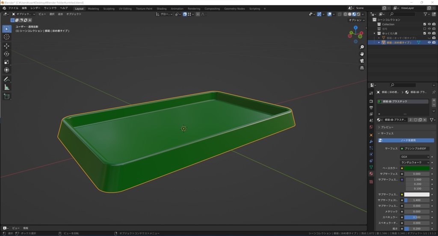438x236 pixels.
Task: Click the green ベースカラー color swatch
Action: [x=417, y=168]
